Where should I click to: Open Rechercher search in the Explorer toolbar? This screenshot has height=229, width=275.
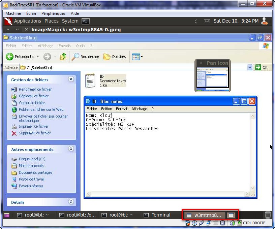click(85, 57)
